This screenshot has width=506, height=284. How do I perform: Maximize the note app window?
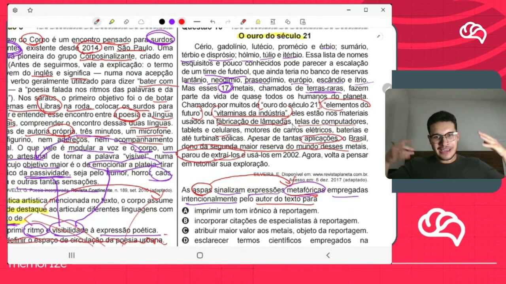click(x=366, y=10)
